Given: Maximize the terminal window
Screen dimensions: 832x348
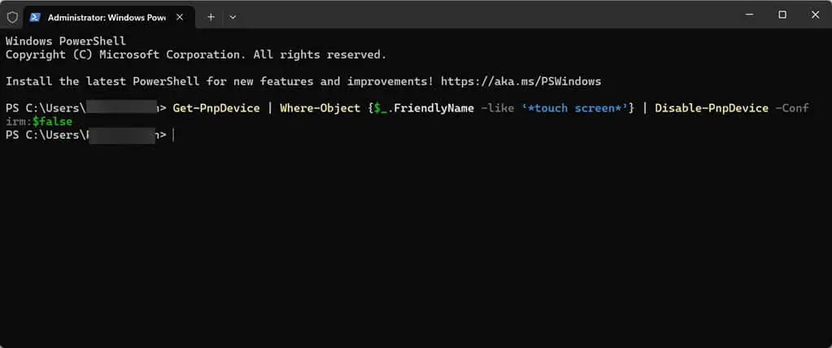Looking at the screenshot, I should click(782, 15).
